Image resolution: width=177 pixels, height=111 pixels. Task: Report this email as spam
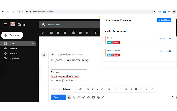coord(58,33)
